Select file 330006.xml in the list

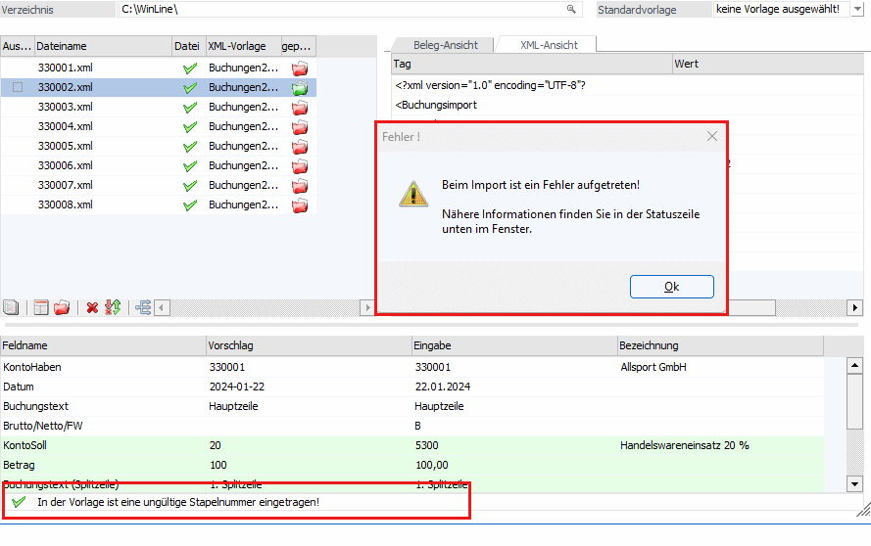coord(66,165)
